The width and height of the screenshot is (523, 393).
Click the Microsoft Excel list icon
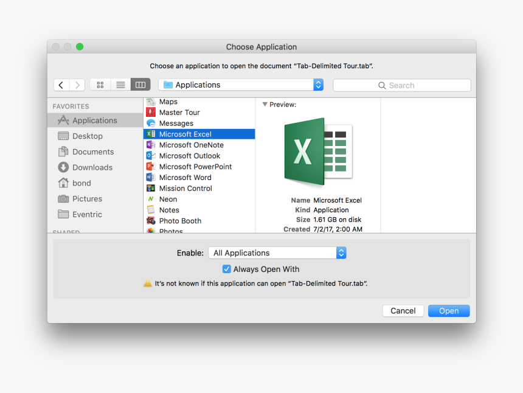tap(151, 134)
